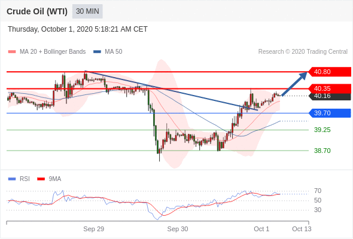Screen dimensions: 353x239
Task: Click the blue RSI legend swatch
Action: tap(12, 179)
